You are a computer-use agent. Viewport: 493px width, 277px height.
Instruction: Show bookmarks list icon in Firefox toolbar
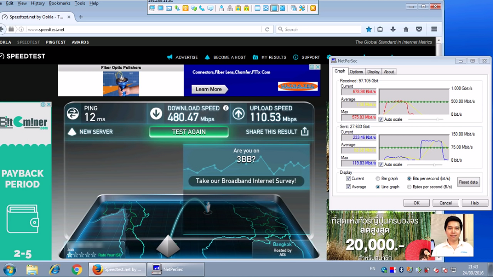(x=380, y=29)
